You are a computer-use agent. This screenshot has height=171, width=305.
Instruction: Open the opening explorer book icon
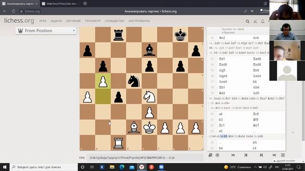[210, 155]
